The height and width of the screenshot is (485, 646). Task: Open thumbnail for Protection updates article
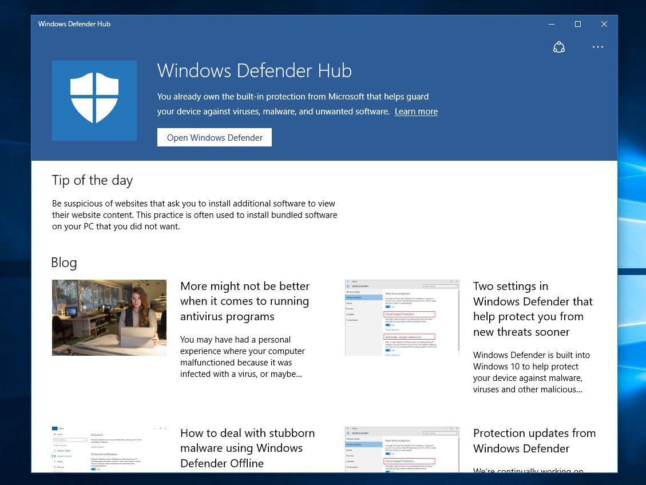(402, 449)
